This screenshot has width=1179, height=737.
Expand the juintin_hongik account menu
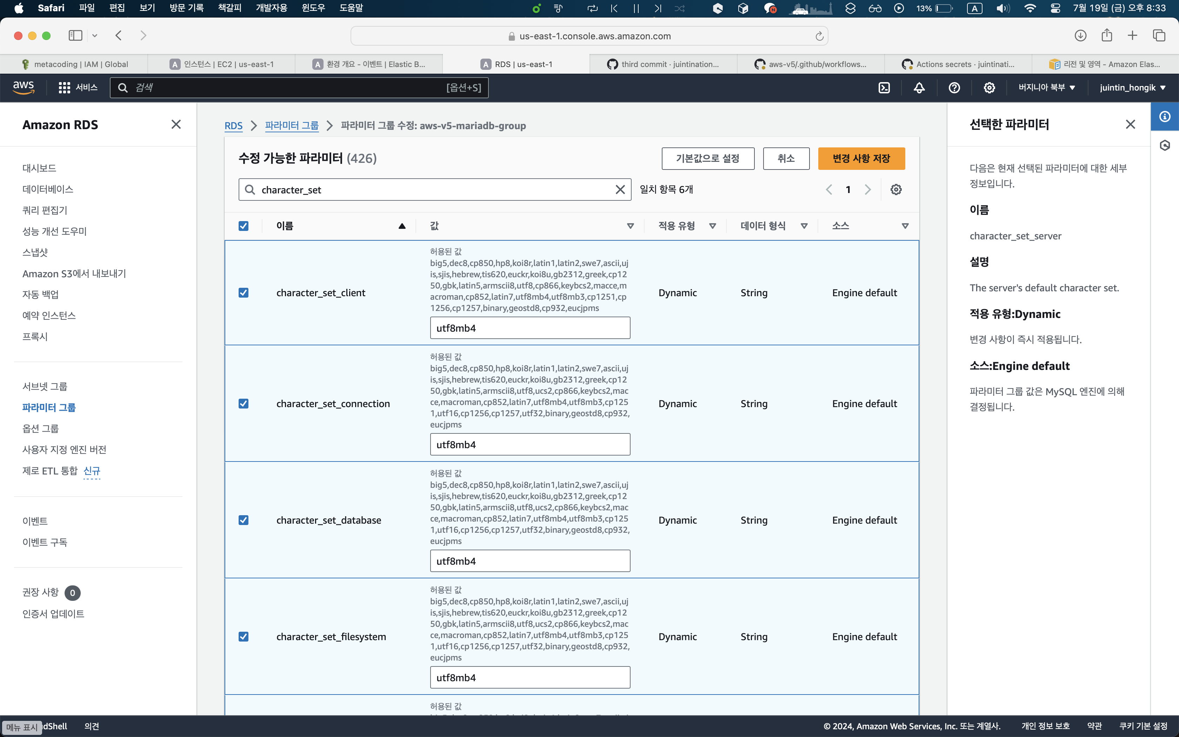point(1132,88)
